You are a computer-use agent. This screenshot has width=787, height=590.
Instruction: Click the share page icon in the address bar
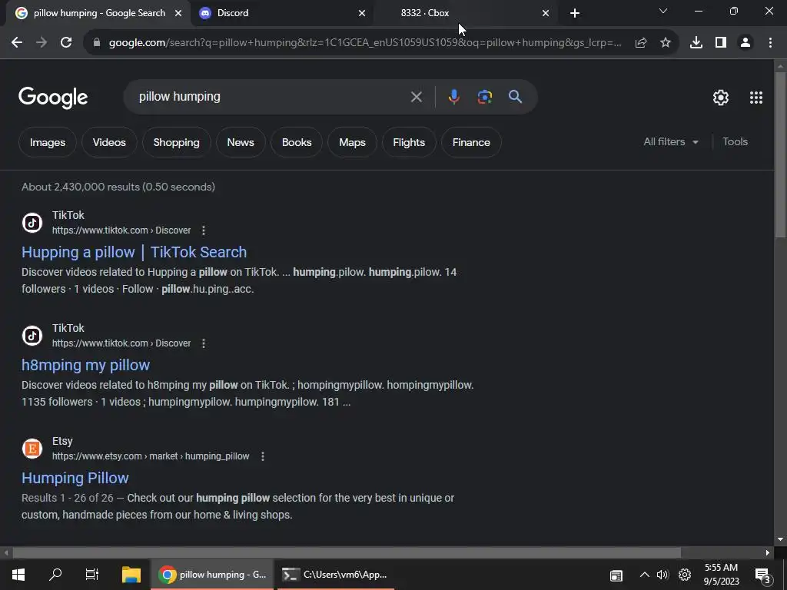[641, 43]
